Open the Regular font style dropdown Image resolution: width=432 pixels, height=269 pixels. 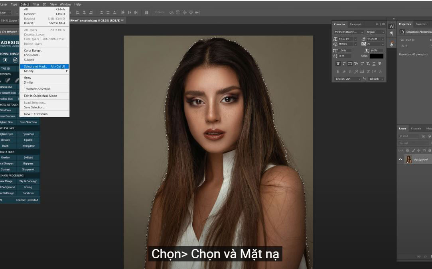384,32
